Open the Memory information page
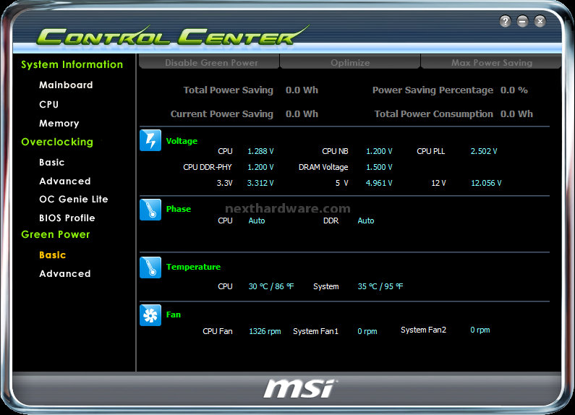 pyautogui.click(x=59, y=124)
